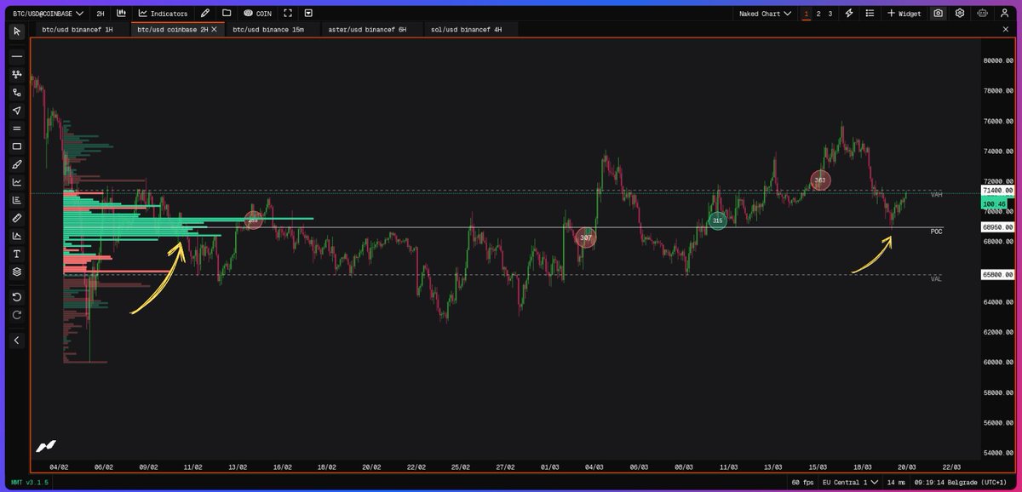Change the 2H timeframe selector
Image resolution: width=1022 pixels, height=492 pixels.
(x=100, y=14)
